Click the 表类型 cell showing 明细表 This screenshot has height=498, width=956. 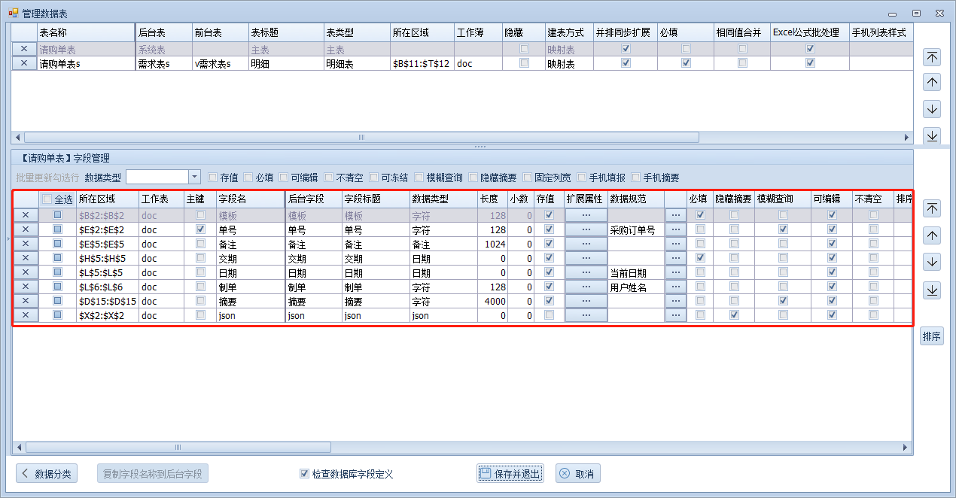click(356, 64)
